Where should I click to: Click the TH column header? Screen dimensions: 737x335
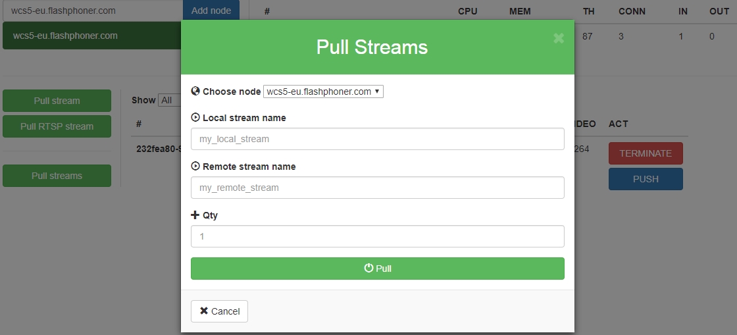588,11
